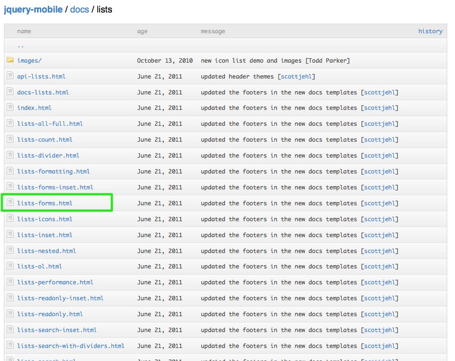The height and width of the screenshot is (361, 455).
Task: Open api-lists.html
Action: click(x=41, y=76)
